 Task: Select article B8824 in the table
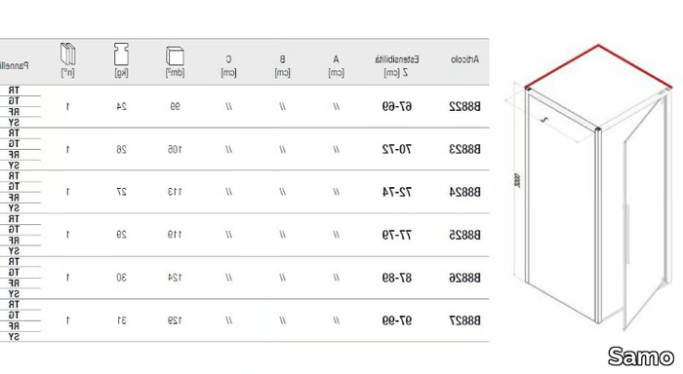click(x=464, y=192)
